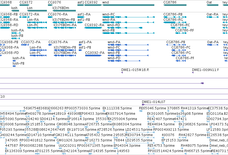Select the EP15153.3prime EST label
Image resolution: width=228 pixels, height=155 pixels.
pyautogui.click(x=175, y=140)
